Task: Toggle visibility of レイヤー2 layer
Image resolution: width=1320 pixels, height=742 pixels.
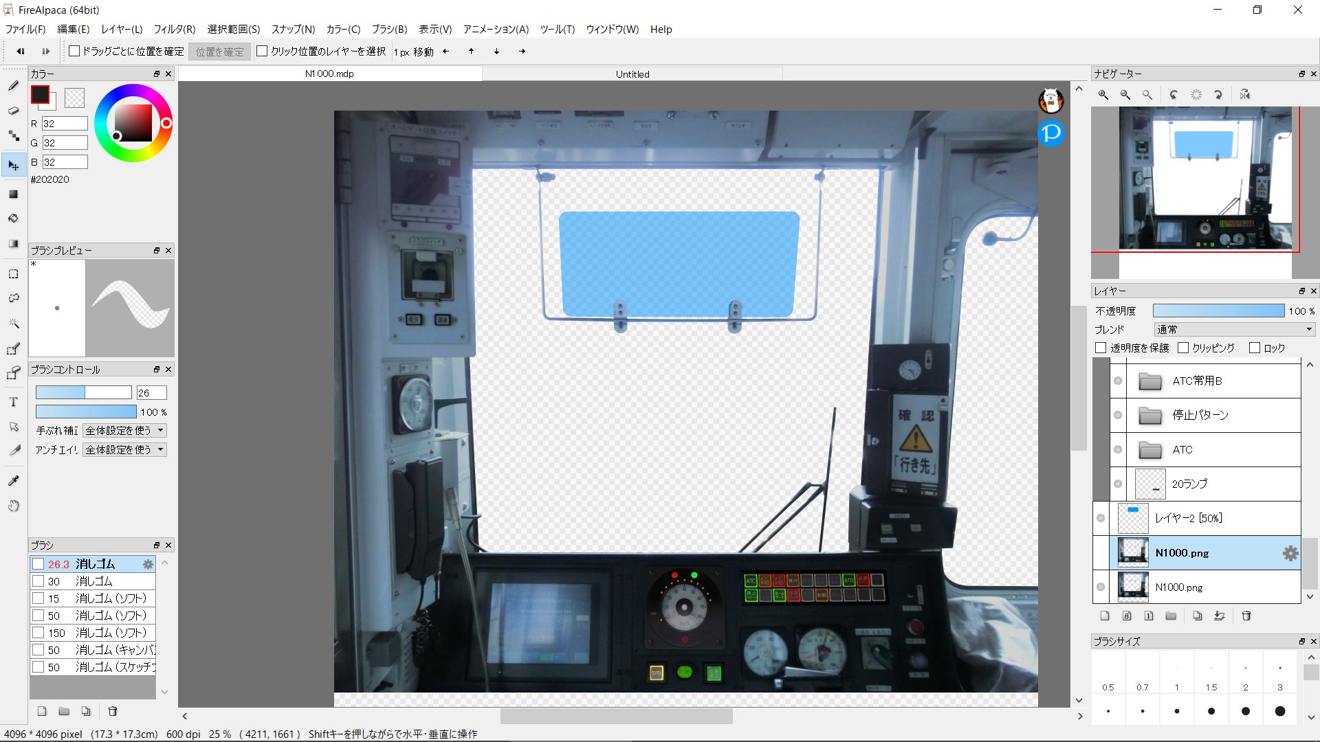Action: click(x=1101, y=518)
